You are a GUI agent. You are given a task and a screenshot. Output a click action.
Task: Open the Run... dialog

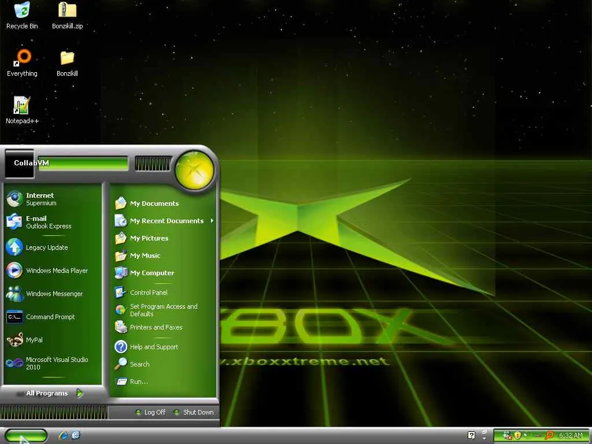(x=164, y=382)
